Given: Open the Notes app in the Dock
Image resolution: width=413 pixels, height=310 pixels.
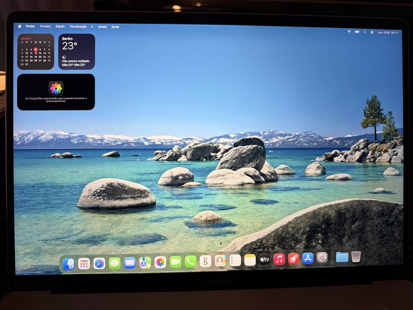Looking at the screenshot, I should tap(250, 260).
